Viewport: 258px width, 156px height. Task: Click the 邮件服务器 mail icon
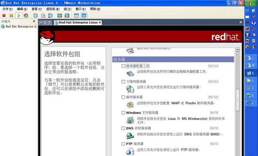pyautogui.click(x=130, y=104)
